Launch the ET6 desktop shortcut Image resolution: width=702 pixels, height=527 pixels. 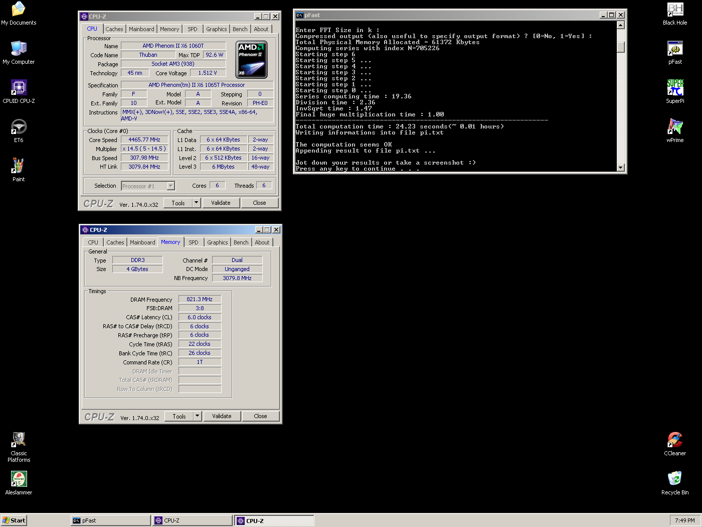coord(19,131)
